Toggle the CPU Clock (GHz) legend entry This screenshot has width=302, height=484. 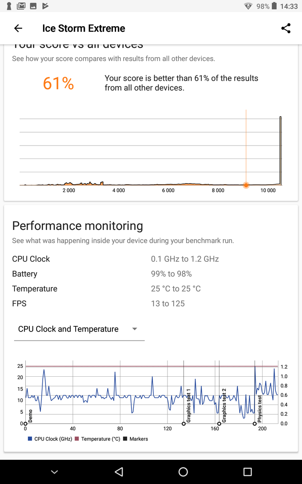click(50, 439)
